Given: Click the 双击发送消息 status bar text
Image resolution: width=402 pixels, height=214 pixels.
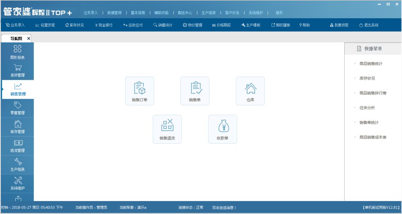Looking at the screenshot, I should click(x=224, y=208).
